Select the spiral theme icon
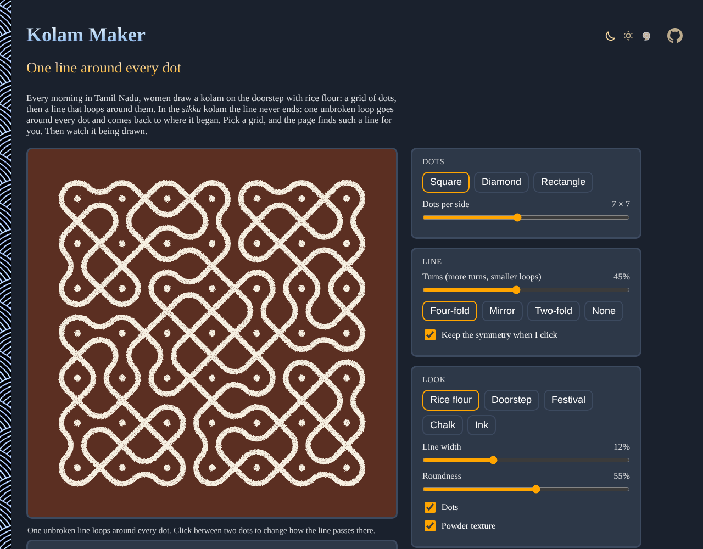The image size is (703, 549). tap(646, 36)
